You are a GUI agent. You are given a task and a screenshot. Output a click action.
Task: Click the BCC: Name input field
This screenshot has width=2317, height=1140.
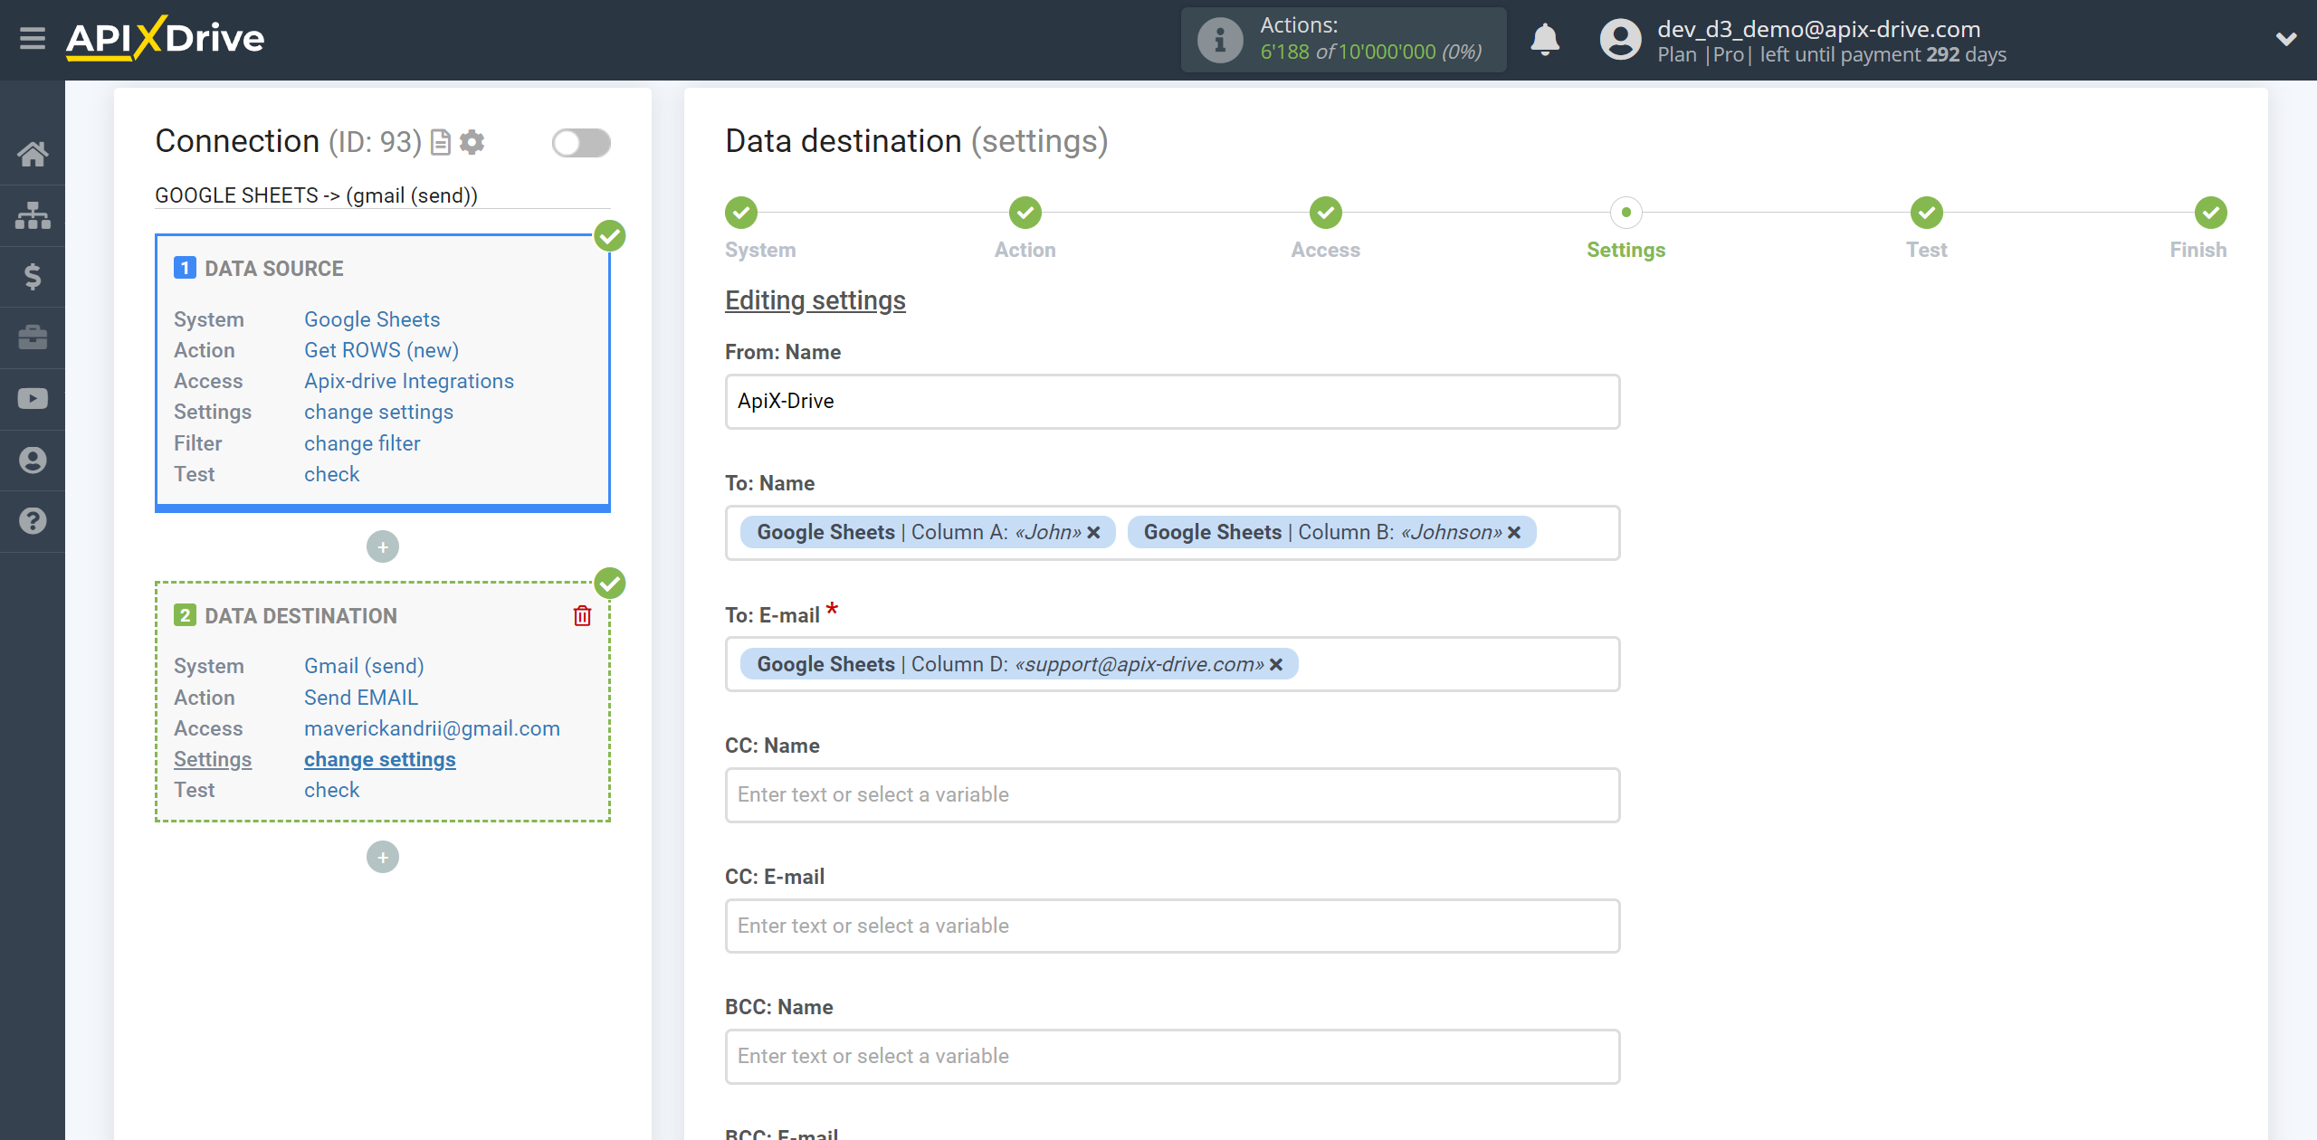pyautogui.click(x=1172, y=1057)
